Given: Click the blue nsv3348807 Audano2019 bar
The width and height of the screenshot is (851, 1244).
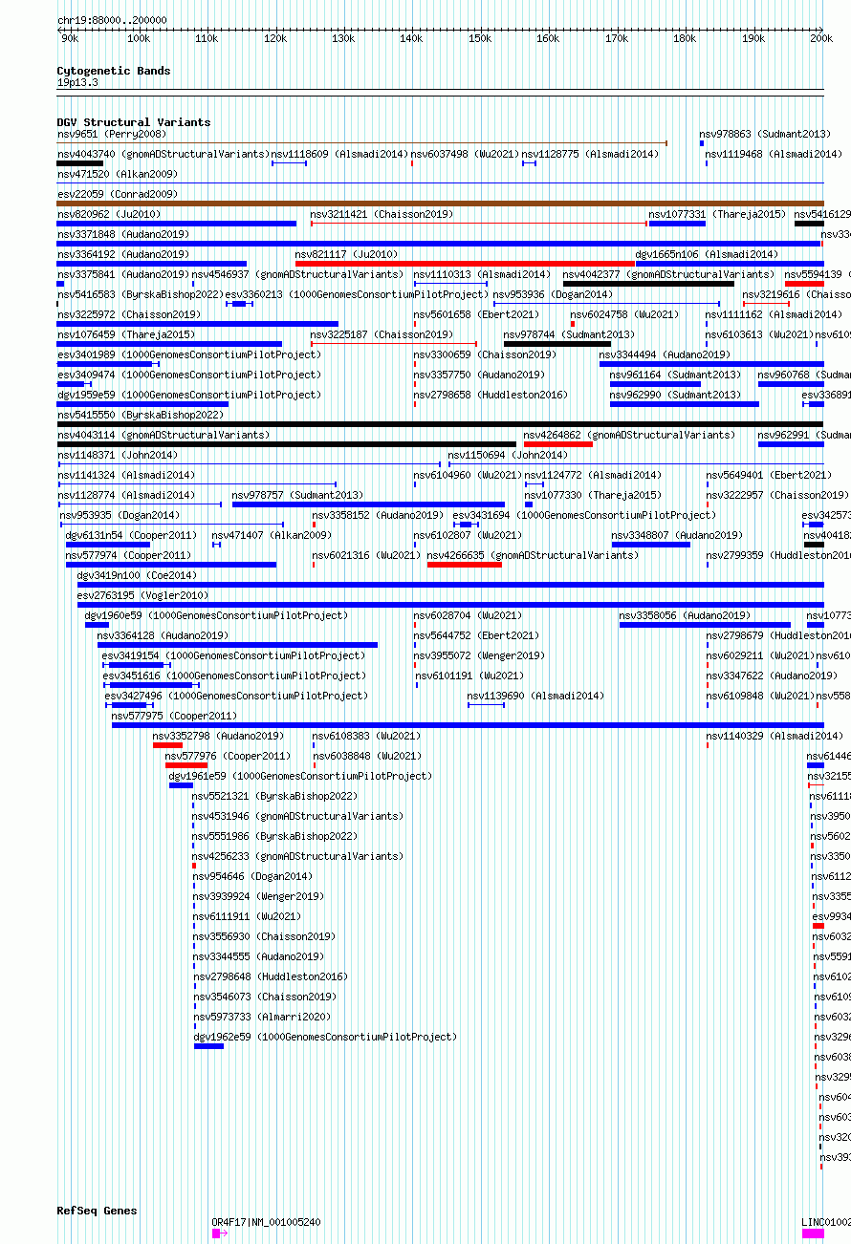Looking at the screenshot, I should (x=651, y=545).
